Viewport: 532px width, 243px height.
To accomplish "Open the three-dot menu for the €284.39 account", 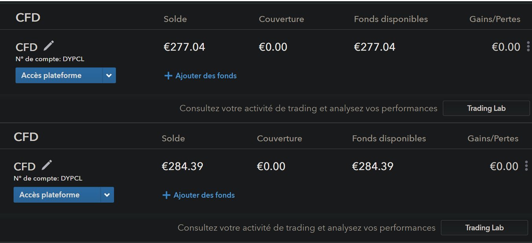I will click(526, 166).
